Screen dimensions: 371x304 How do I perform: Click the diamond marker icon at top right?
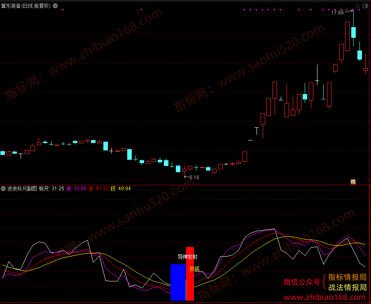[358, 6]
